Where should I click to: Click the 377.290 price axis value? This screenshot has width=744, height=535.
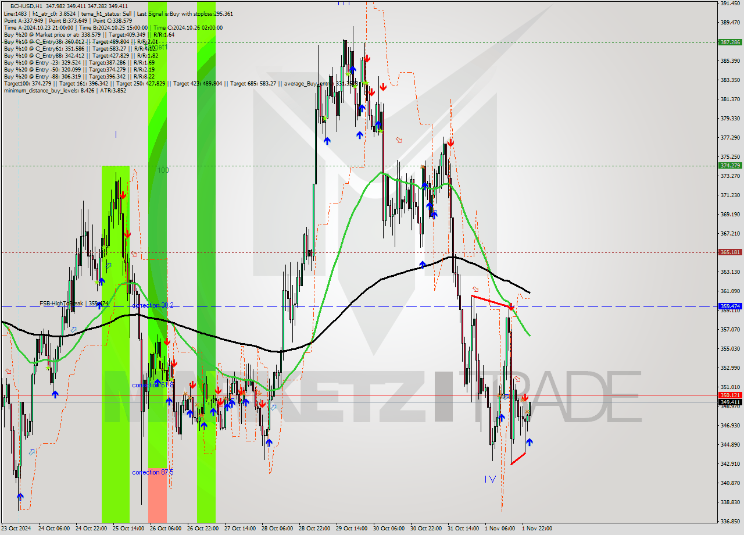coord(730,138)
